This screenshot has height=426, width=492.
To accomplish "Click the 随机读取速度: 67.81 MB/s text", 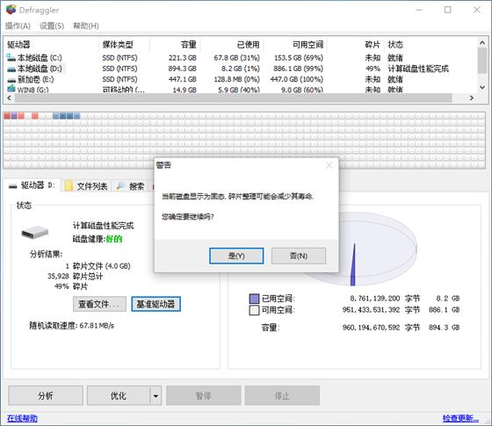I will (71, 326).
